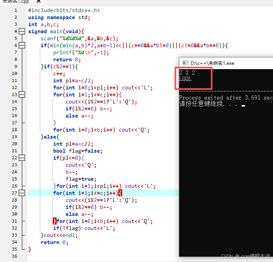Click the '}if(c%2==1){' line

(x=59, y=66)
